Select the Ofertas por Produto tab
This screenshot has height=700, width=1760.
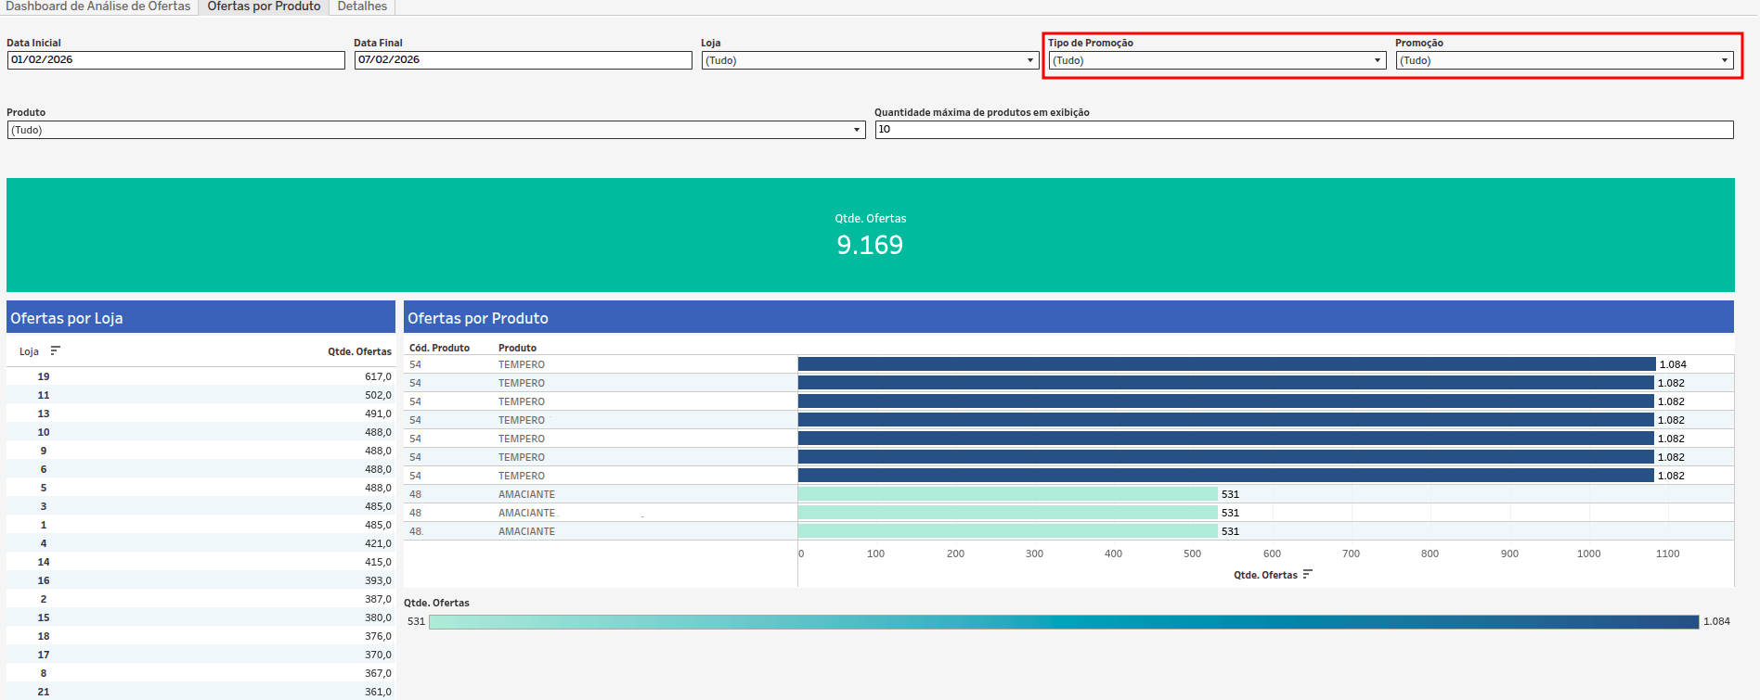(264, 6)
